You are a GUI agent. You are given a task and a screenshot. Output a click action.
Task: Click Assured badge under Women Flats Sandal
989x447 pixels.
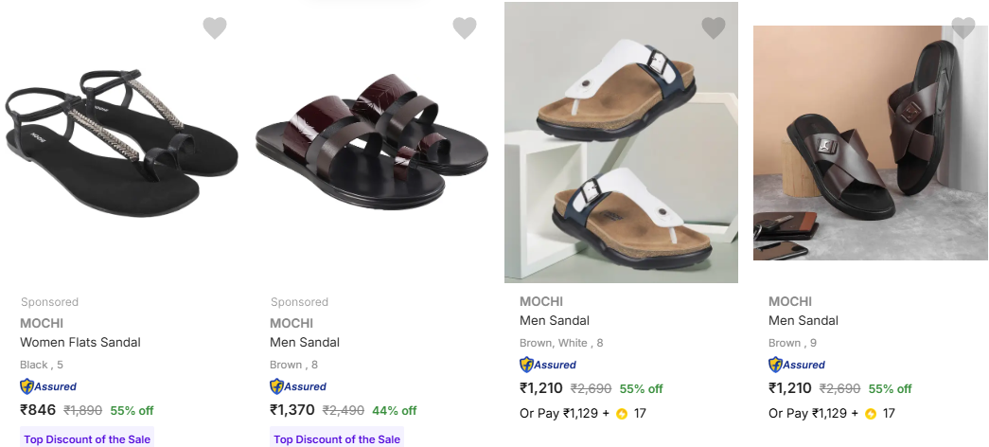point(48,386)
